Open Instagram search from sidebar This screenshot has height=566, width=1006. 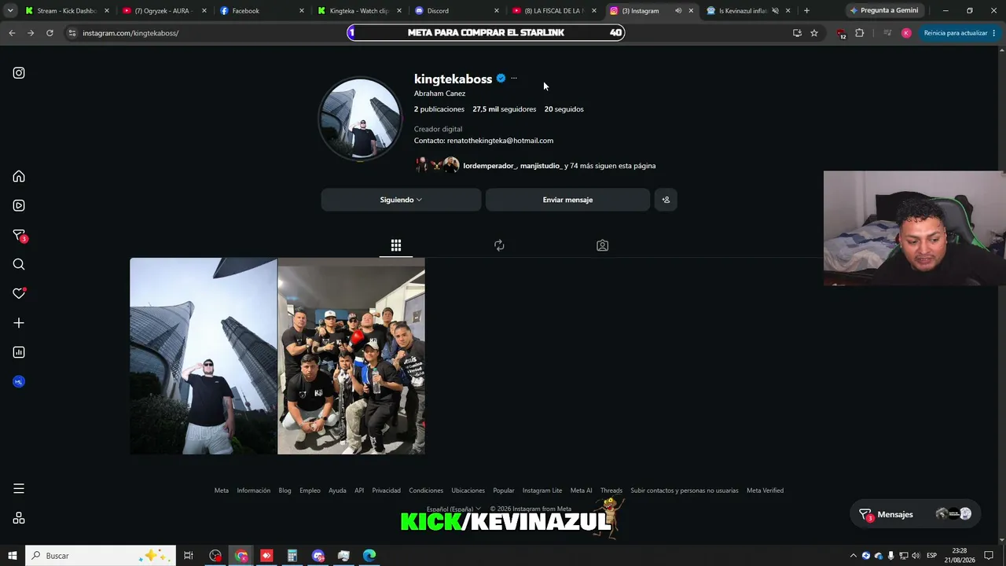click(x=19, y=264)
